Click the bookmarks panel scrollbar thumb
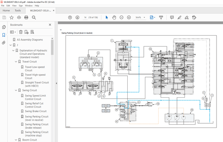Screen dimensions: 223x142 [52, 47]
